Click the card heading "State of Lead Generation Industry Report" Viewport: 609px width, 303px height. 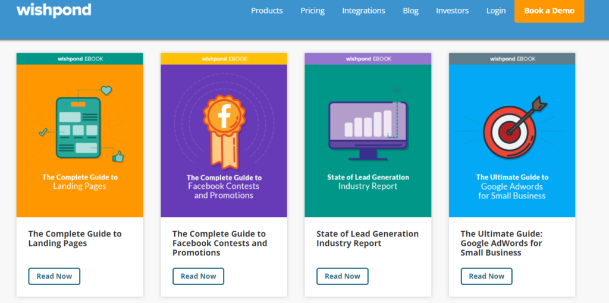coord(368,239)
